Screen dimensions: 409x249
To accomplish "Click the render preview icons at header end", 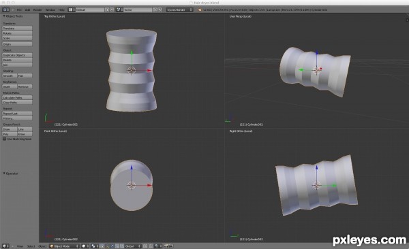I will pyautogui.click(x=168, y=246).
